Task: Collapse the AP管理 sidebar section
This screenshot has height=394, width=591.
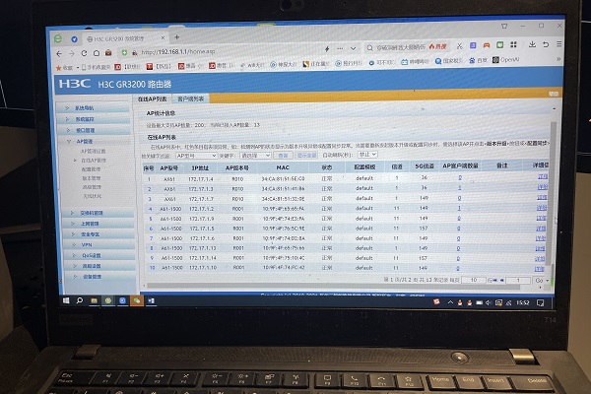Action: pyautogui.click(x=86, y=141)
